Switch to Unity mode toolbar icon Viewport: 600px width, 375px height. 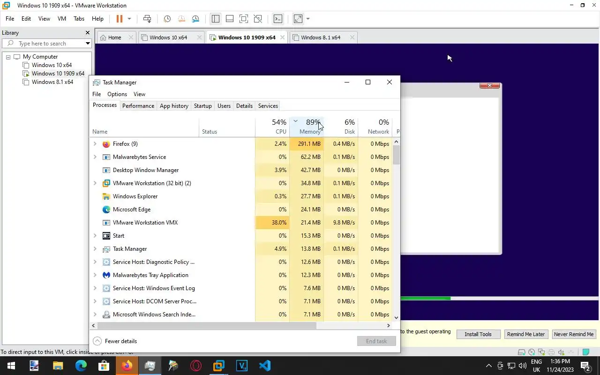[x=258, y=19]
